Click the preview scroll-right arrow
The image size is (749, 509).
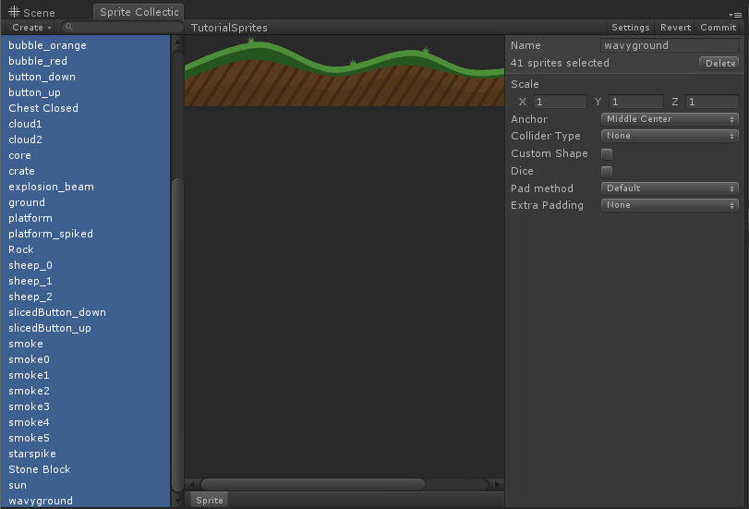pyautogui.click(x=497, y=484)
